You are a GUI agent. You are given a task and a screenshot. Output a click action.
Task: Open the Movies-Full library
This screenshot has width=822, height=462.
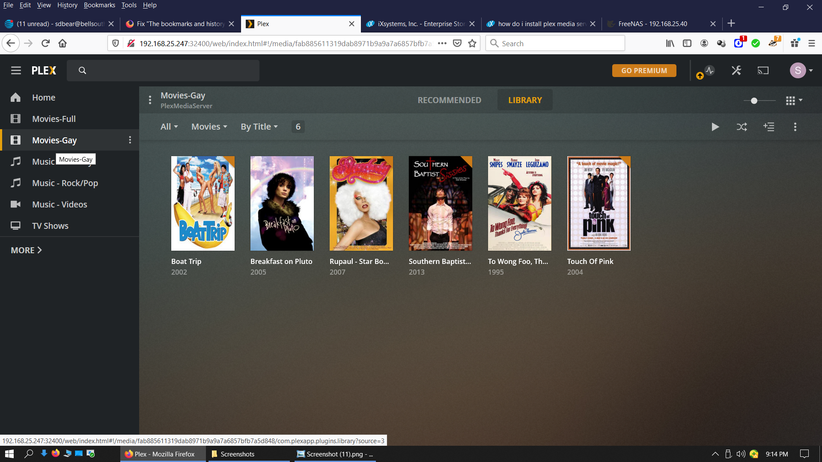54,119
